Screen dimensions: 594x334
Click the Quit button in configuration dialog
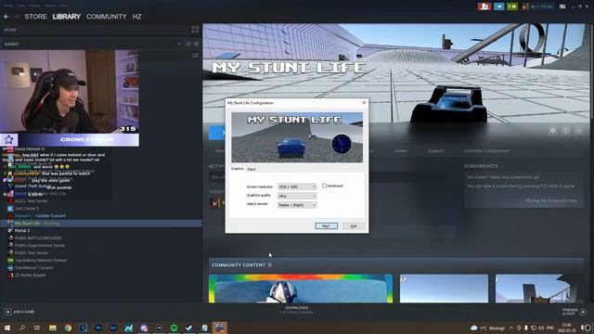click(x=354, y=226)
